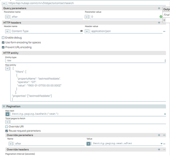Toggle expression button for Raw entity
The width and height of the screenshot is (170, 159).
point(7,69)
